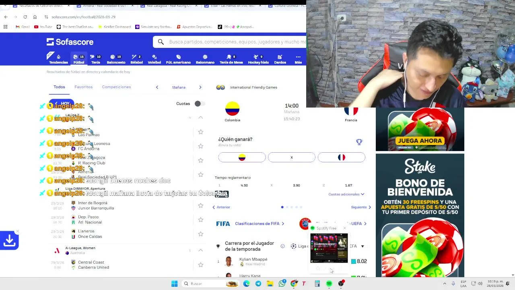This screenshot has height=290, width=515.
Task: Vote for Colombia to win
Action: [242, 157]
